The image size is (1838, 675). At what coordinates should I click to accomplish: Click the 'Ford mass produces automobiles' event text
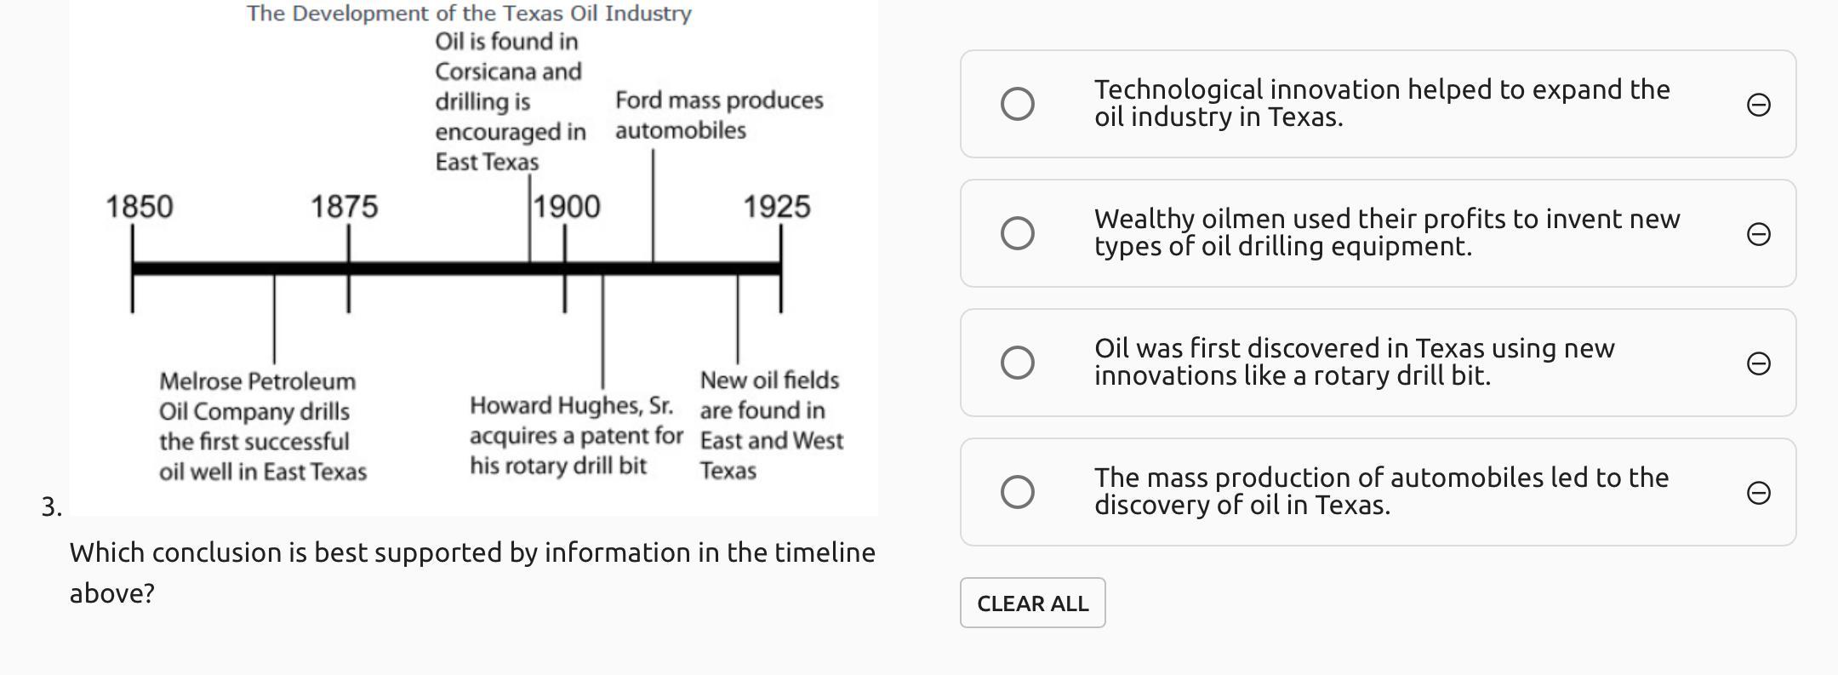[718, 115]
